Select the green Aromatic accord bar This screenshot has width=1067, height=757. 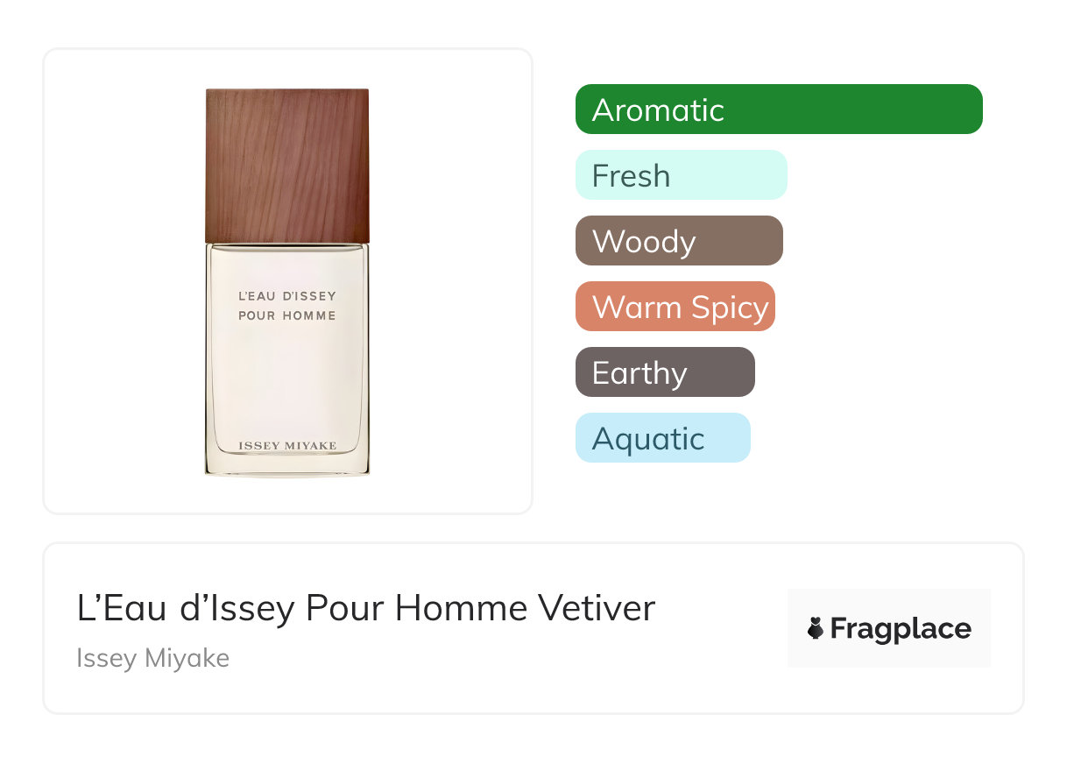coord(778,110)
